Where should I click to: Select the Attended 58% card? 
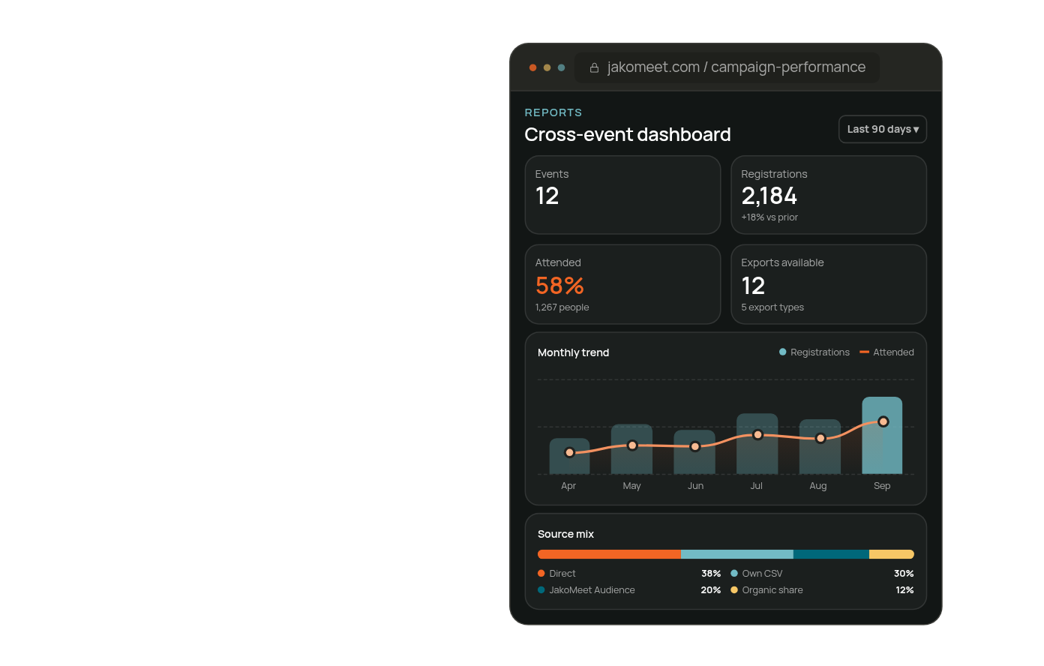point(622,284)
